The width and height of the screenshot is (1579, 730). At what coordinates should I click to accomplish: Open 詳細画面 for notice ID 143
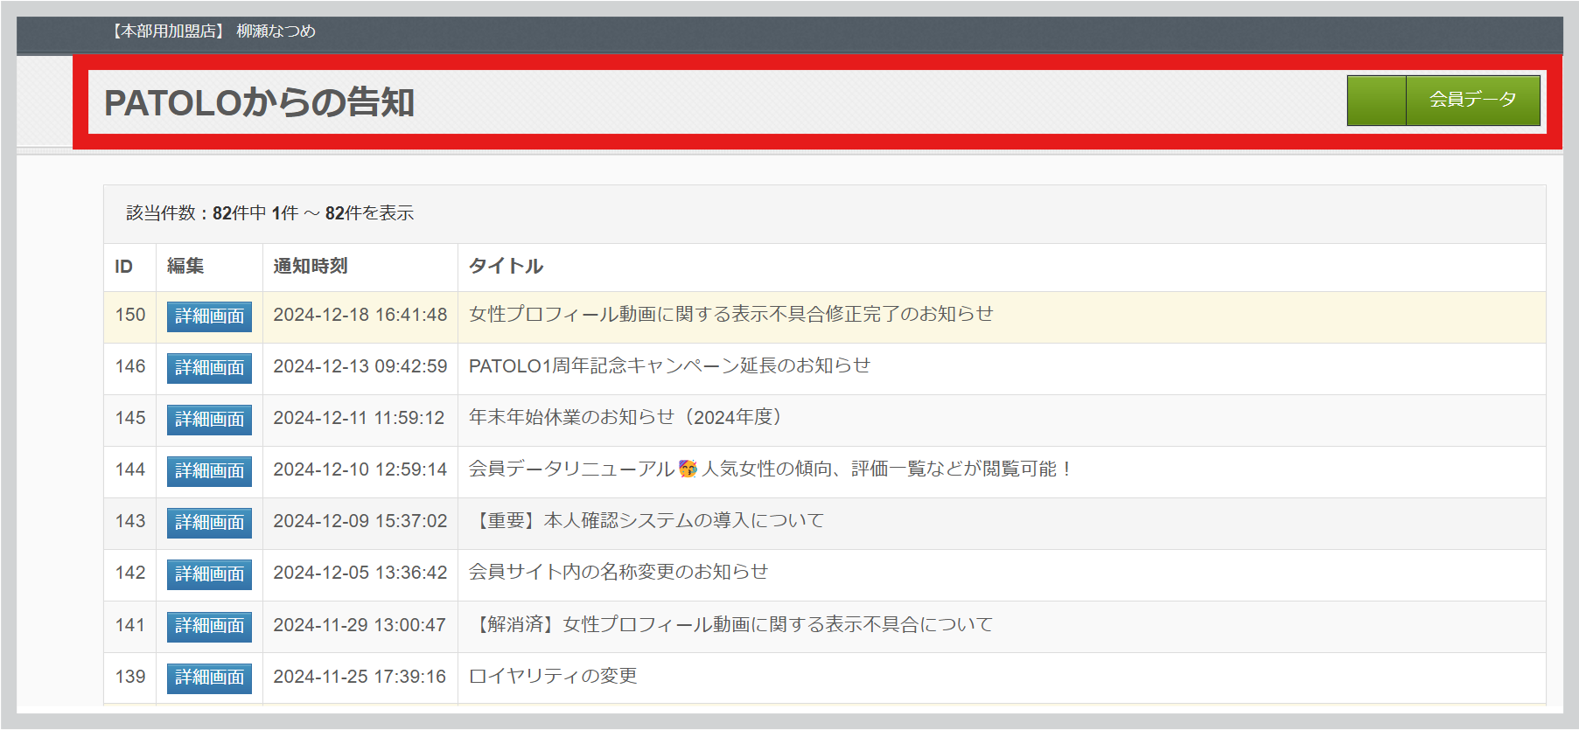[209, 523]
